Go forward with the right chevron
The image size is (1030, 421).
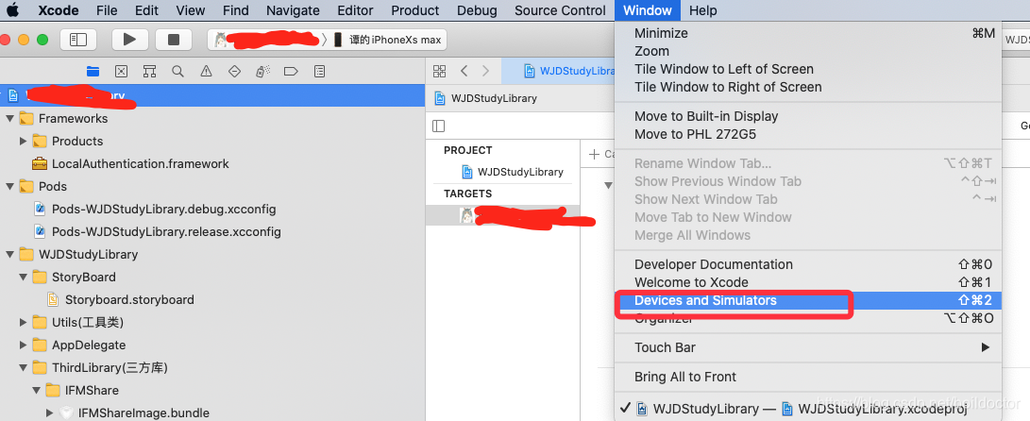tap(486, 71)
